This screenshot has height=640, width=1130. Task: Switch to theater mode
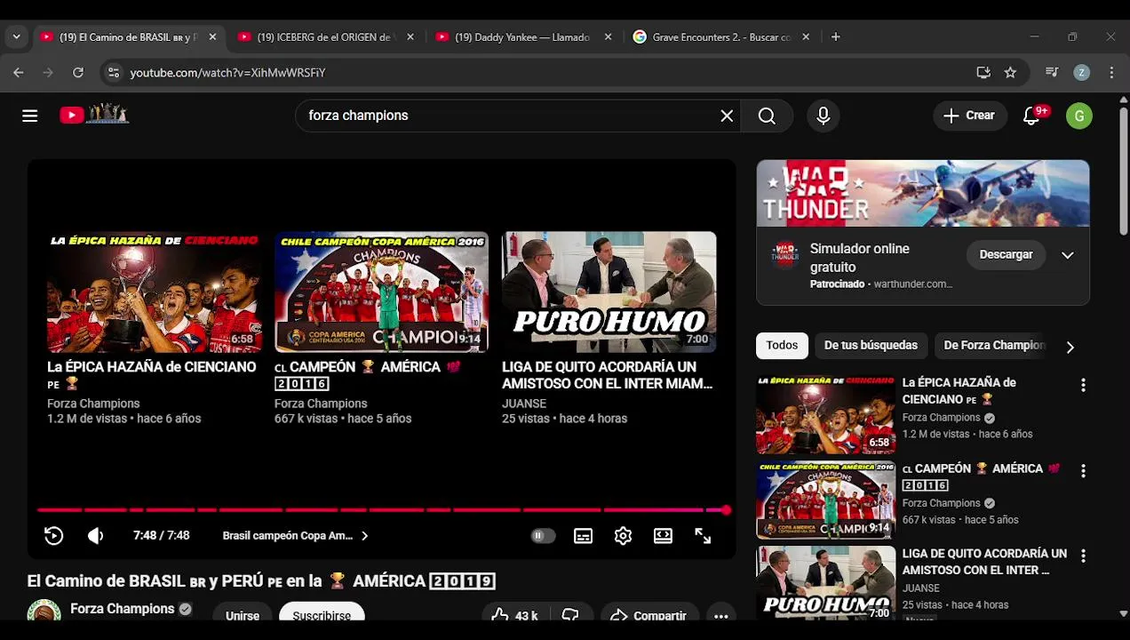click(x=663, y=536)
